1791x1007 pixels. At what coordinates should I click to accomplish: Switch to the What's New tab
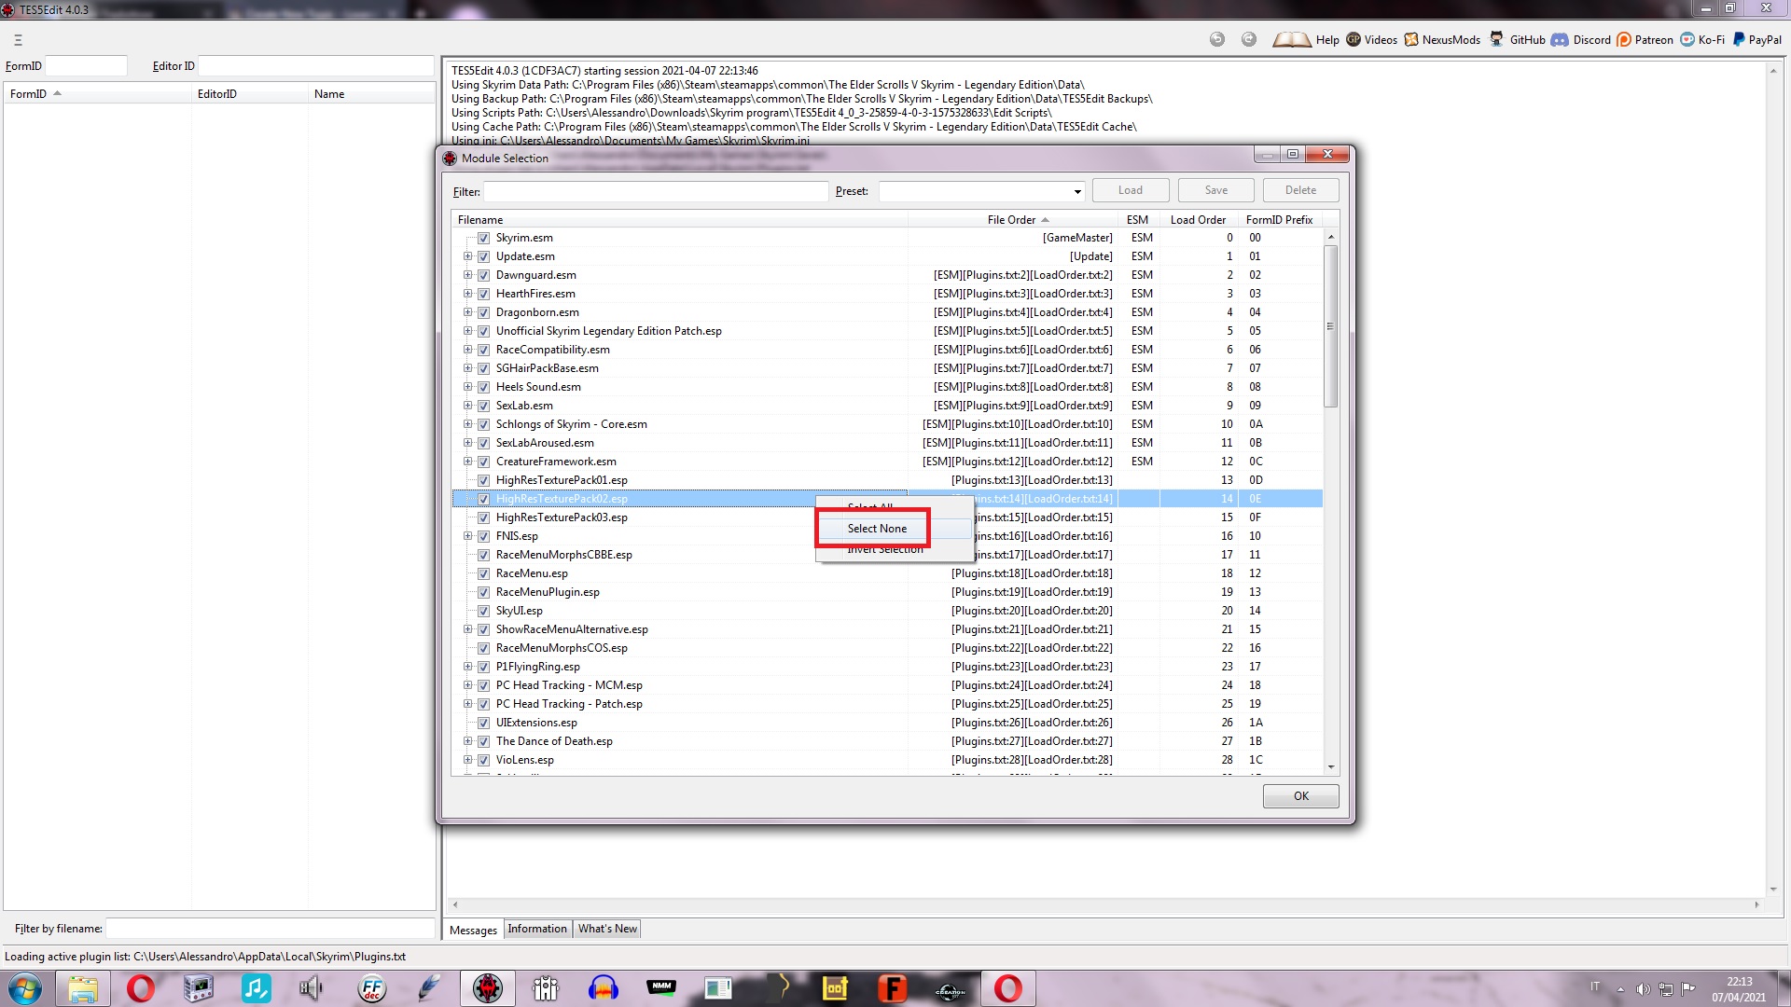607,929
